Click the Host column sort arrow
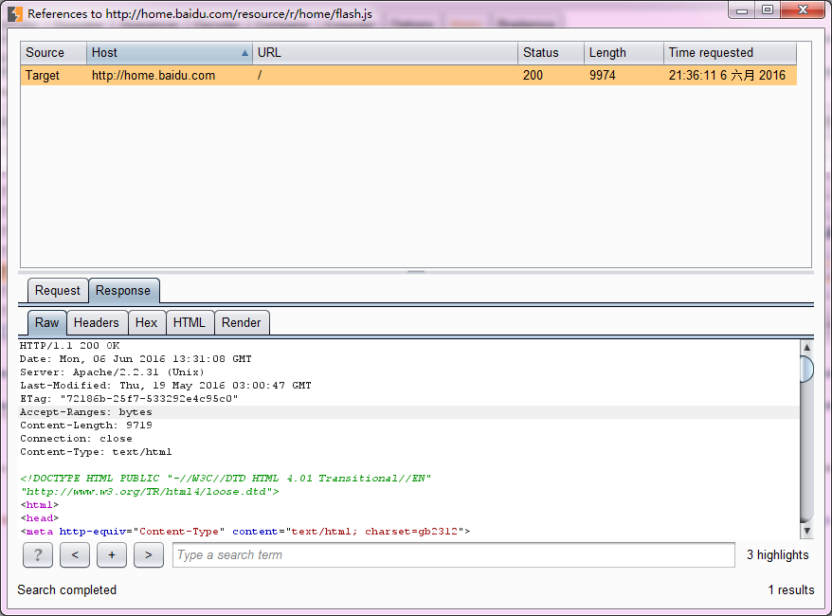 click(244, 53)
